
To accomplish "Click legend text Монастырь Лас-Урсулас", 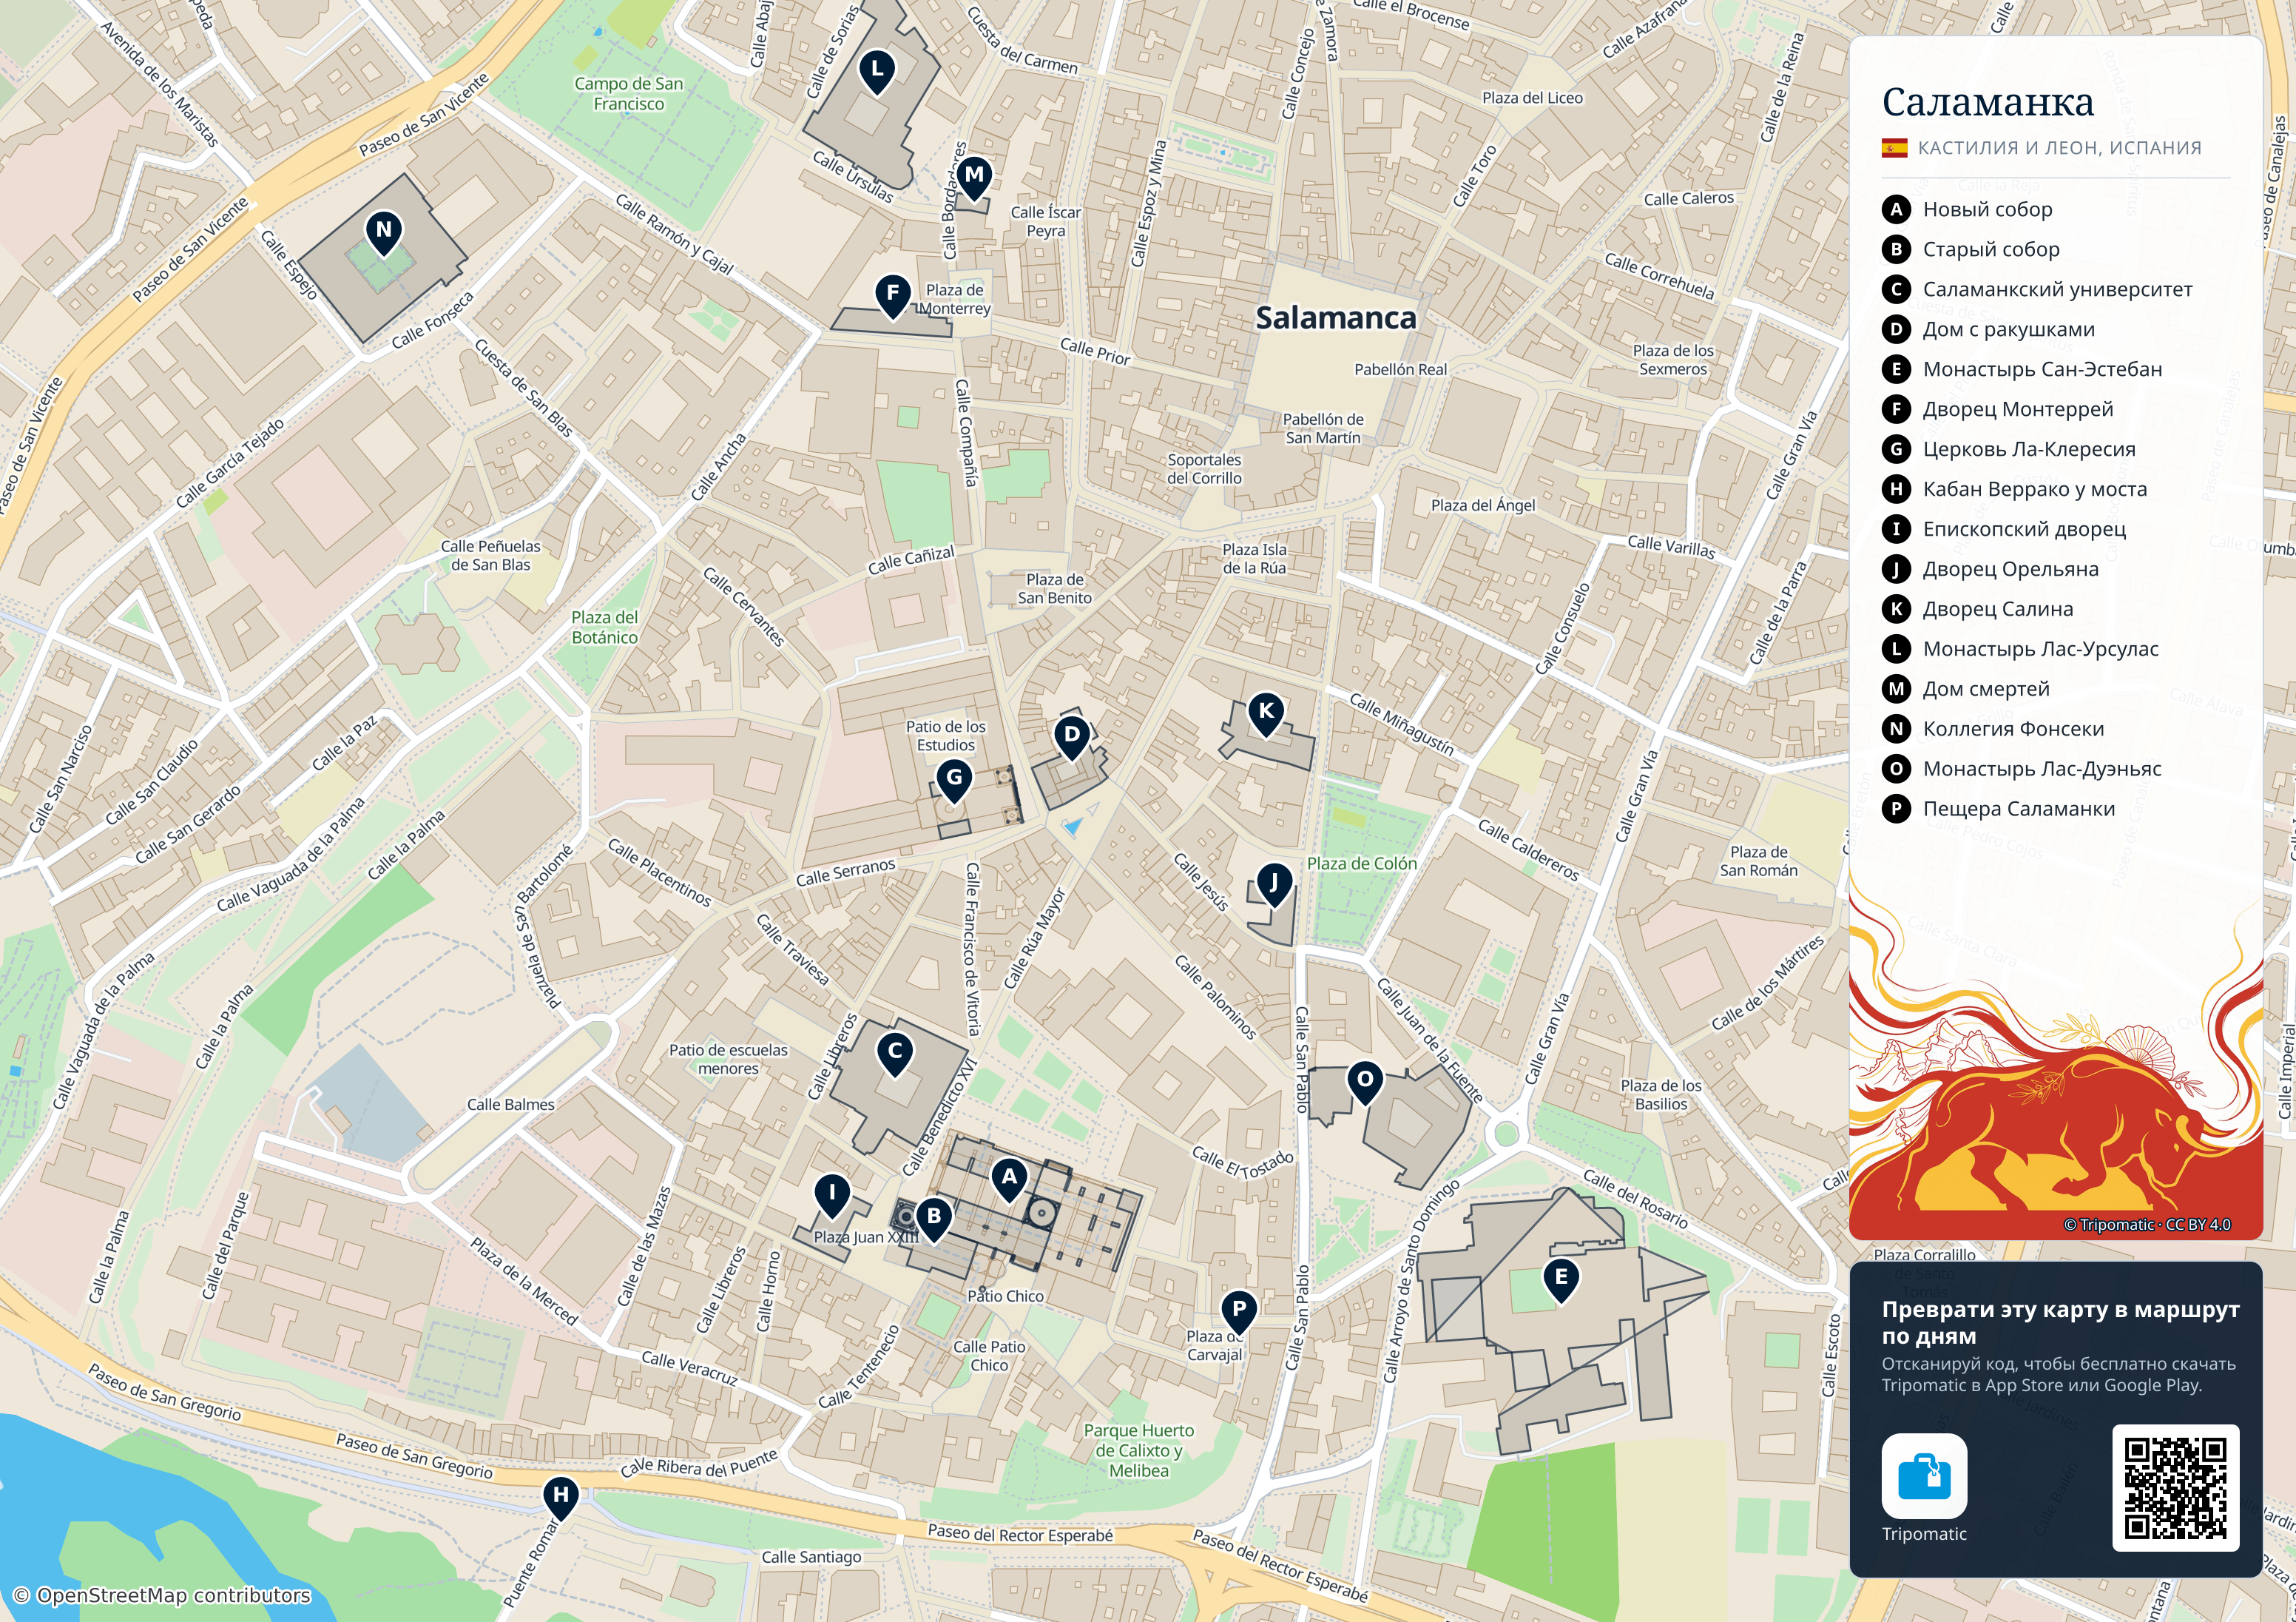I will (x=2040, y=650).
